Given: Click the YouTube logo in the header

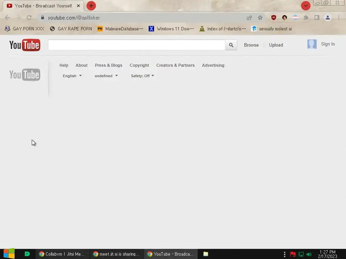Looking at the screenshot, I should 25,45.
